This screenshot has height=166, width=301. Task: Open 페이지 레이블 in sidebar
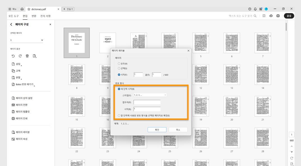(x=21, y=132)
